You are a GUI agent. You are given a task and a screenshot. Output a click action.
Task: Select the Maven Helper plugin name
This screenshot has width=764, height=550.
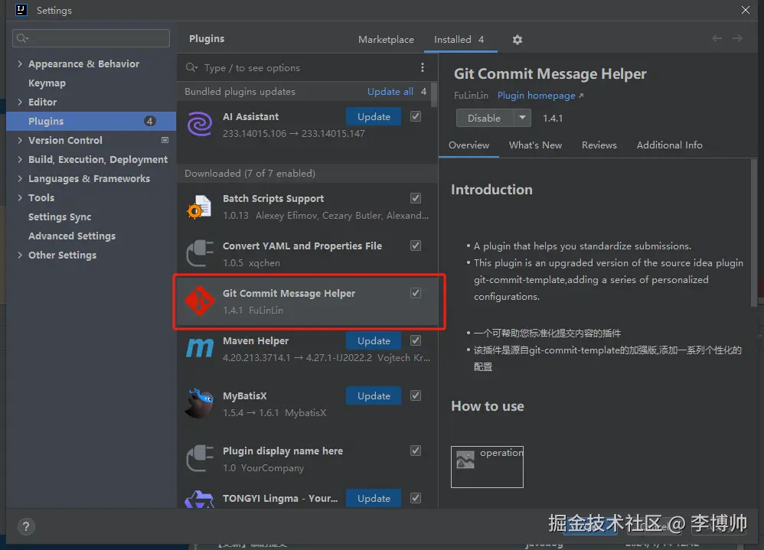click(256, 340)
